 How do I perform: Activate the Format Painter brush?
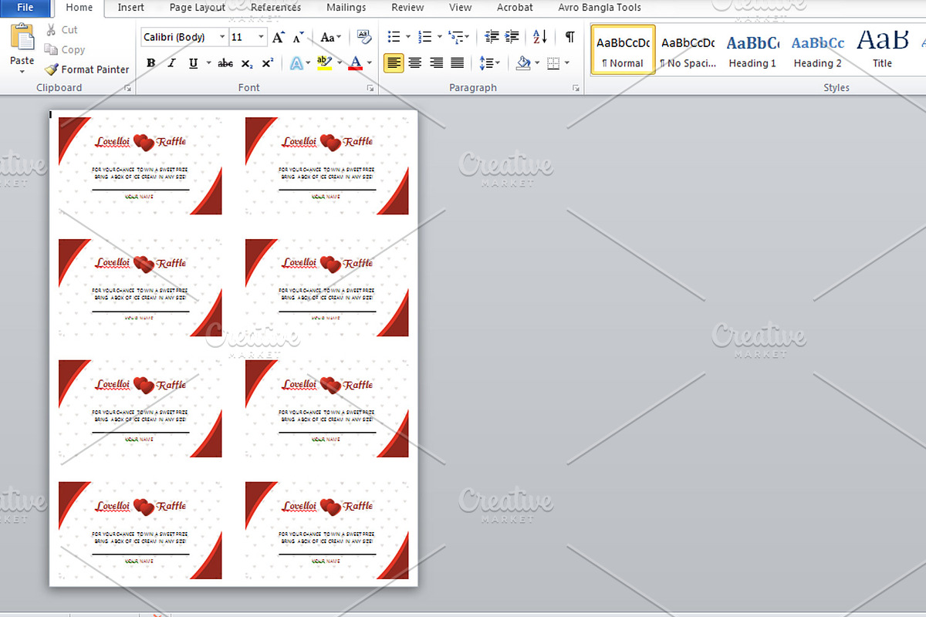(86, 69)
